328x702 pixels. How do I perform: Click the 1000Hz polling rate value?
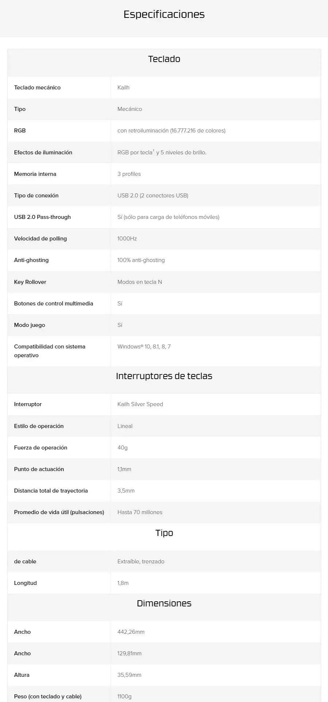coord(127,239)
